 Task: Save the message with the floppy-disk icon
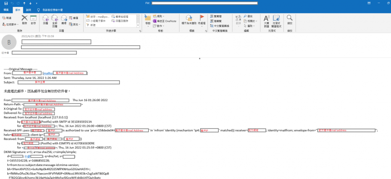[x=6, y=3]
